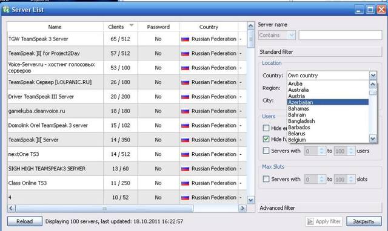This screenshot has height=231, width=388.
Task: Sort the table by Name column header
Action: 55,27
